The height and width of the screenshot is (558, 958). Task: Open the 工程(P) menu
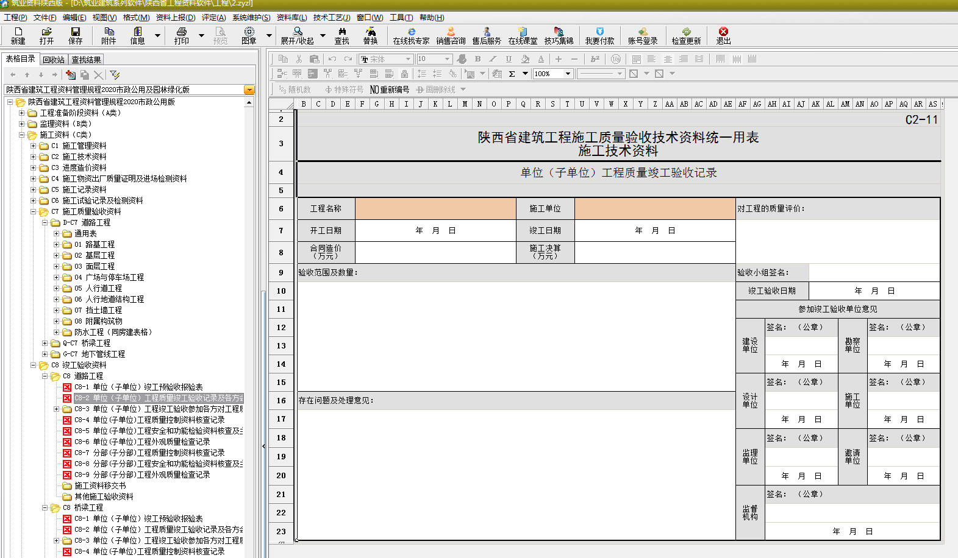click(x=15, y=18)
